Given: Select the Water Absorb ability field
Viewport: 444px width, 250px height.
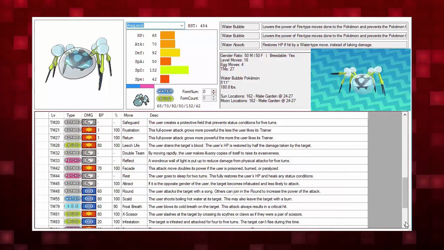Looking at the screenshot, I should pyautogui.click(x=240, y=45).
